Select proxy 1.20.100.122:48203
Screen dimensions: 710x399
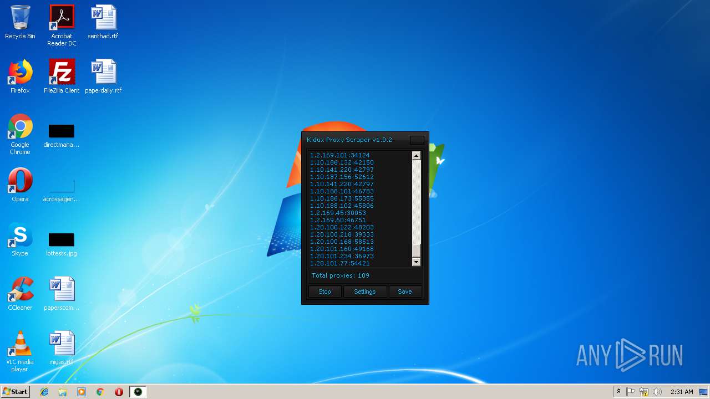pyautogui.click(x=342, y=227)
